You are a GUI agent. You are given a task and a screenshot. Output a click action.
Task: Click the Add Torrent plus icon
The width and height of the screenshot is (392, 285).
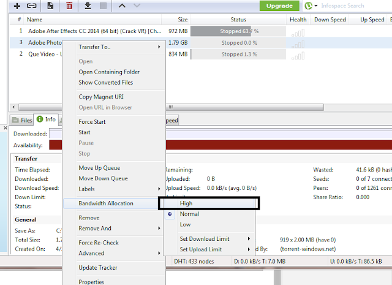pyautogui.click(x=17, y=6)
